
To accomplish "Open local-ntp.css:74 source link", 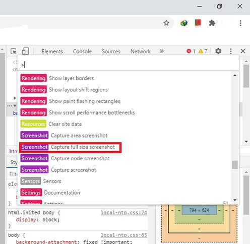I will [124, 212].
